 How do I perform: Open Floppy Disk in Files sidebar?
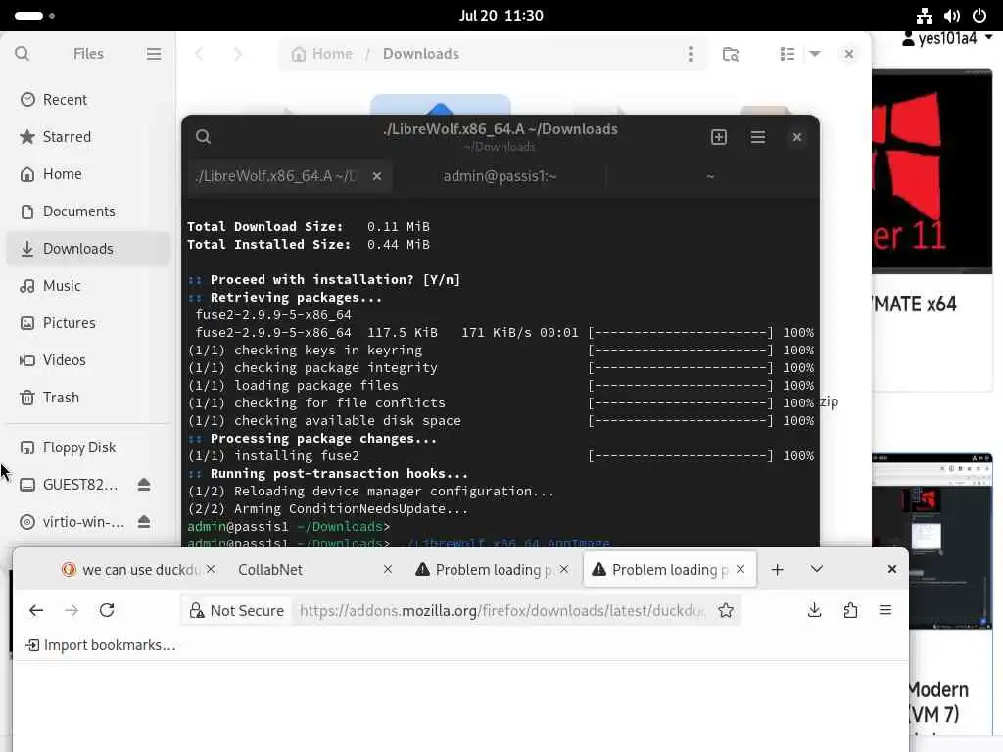tap(88, 446)
